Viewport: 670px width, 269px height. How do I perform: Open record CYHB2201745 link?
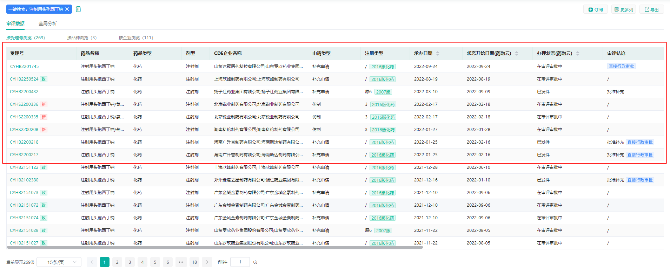(24, 66)
